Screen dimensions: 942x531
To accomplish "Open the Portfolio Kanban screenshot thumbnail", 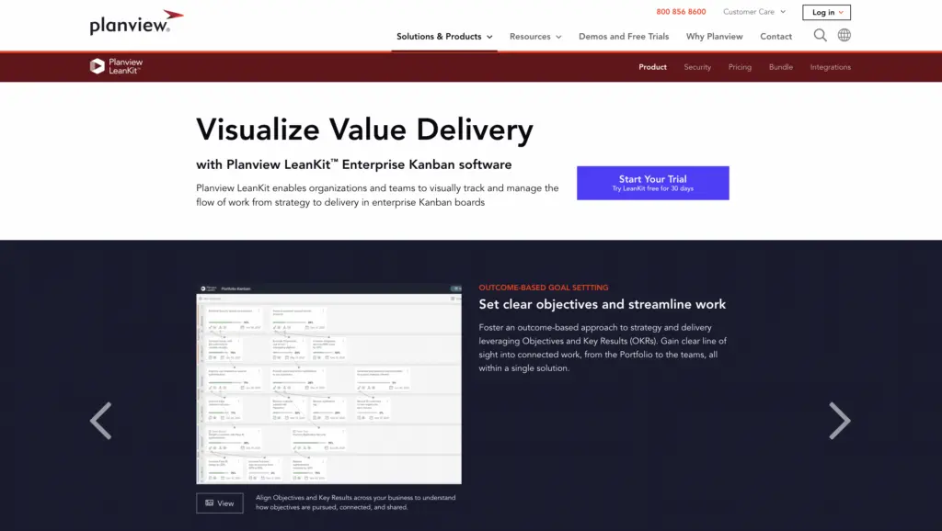I will (x=328, y=384).
